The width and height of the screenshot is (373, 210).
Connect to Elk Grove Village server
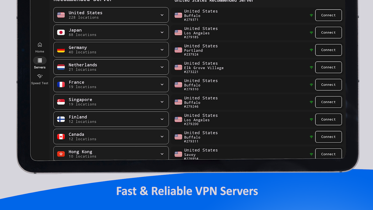328,67
